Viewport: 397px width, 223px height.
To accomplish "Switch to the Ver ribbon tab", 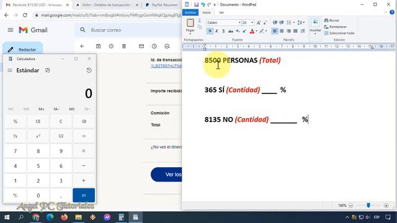I will [x=221, y=12].
